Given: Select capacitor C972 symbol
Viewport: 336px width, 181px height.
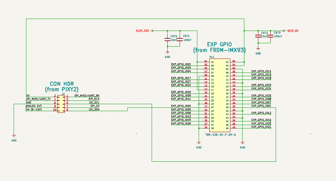Looking at the screenshot, I should point(258,36).
